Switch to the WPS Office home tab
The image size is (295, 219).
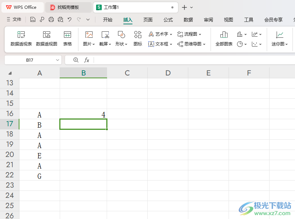pyautogui.click(x=23, y=7)
